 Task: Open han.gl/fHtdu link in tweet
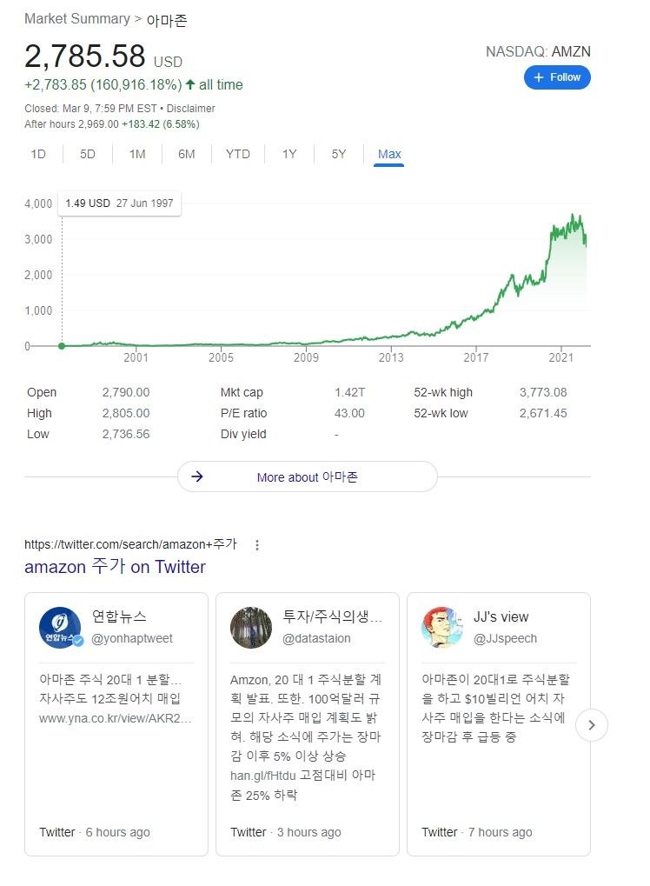pos(263,776)
